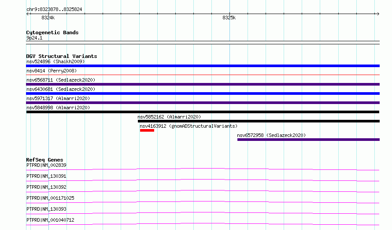The image size is (392, 230).
Task: Select the Cytogenetic Bands track title
Action: click(52, 32)
